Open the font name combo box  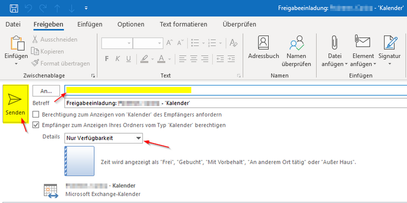117,43
